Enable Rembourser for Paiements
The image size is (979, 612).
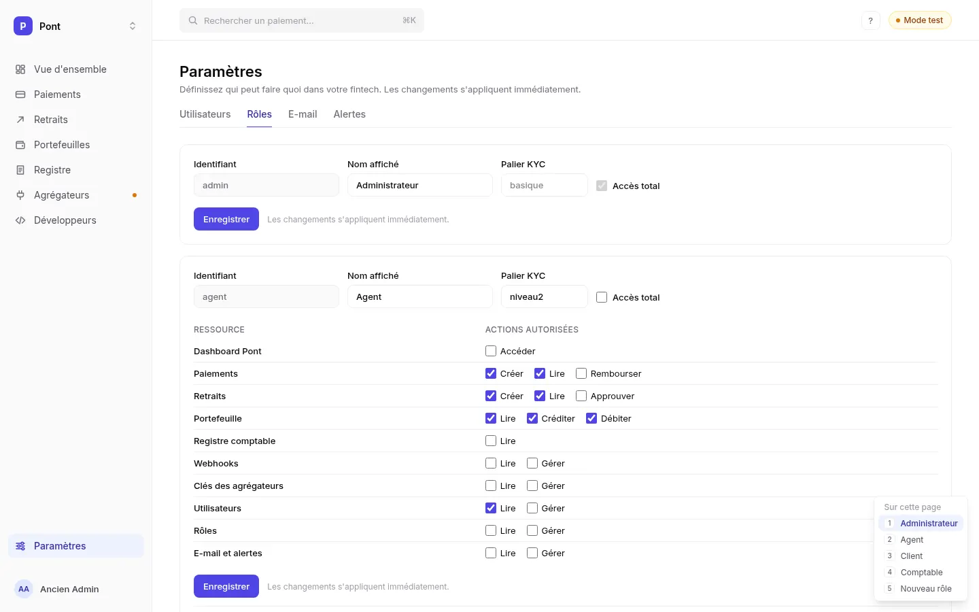(581, 373)
